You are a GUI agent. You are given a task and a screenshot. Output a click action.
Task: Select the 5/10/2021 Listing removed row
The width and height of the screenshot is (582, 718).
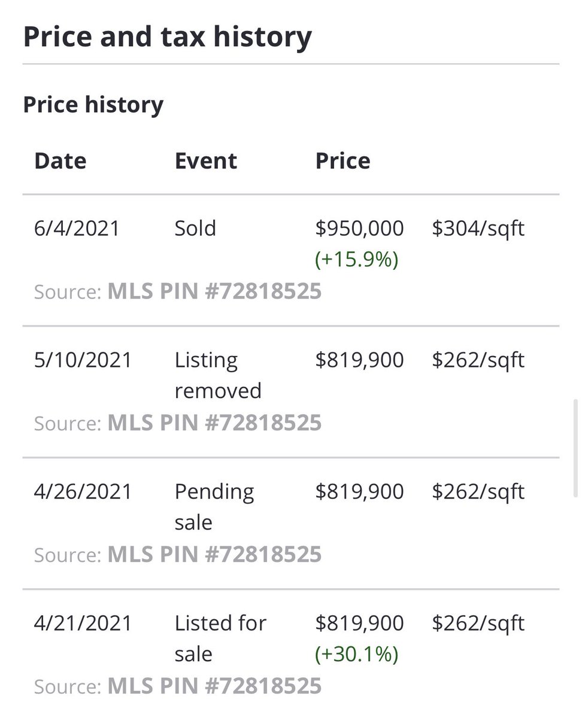click(x=291, y=392)
